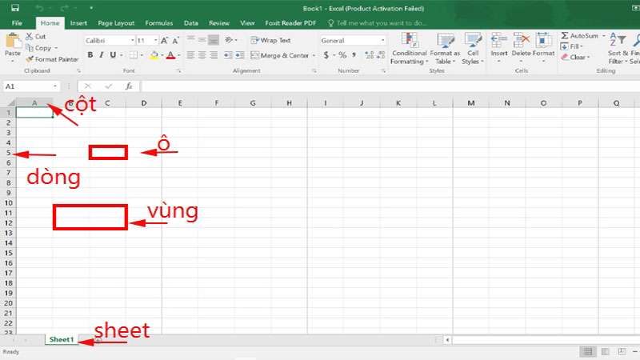The width and height of the screenshot is (640, 360).
Task: Switch to Page Layout view icon
Action: (605, 351)
